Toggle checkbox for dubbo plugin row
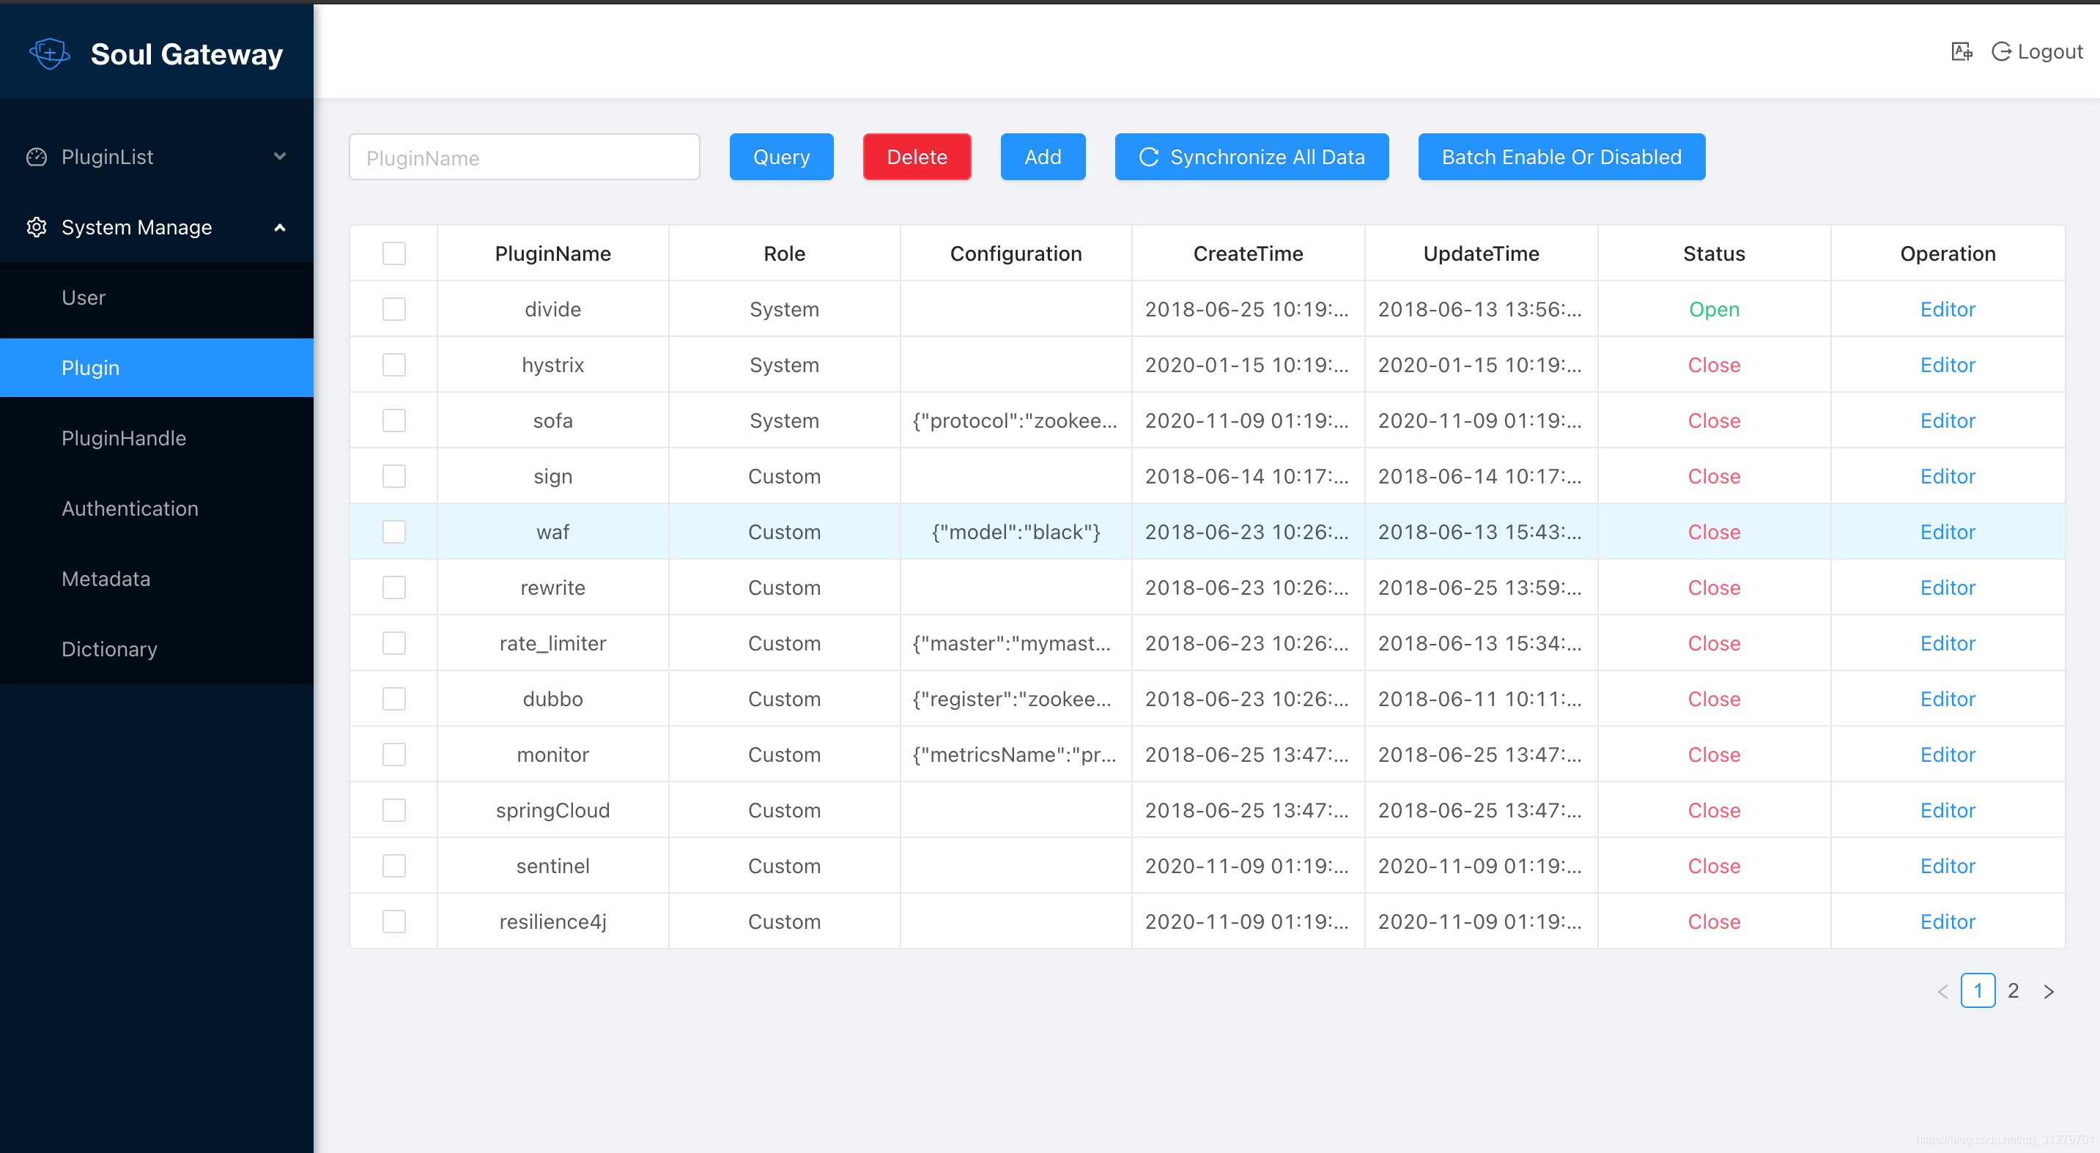The image size is (2100, 1153). [395, 697]
